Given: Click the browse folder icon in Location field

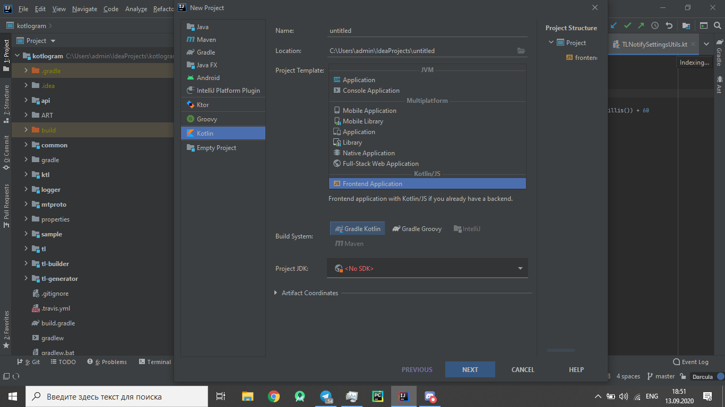Looking at the screenshot, I should pos(521,51).
